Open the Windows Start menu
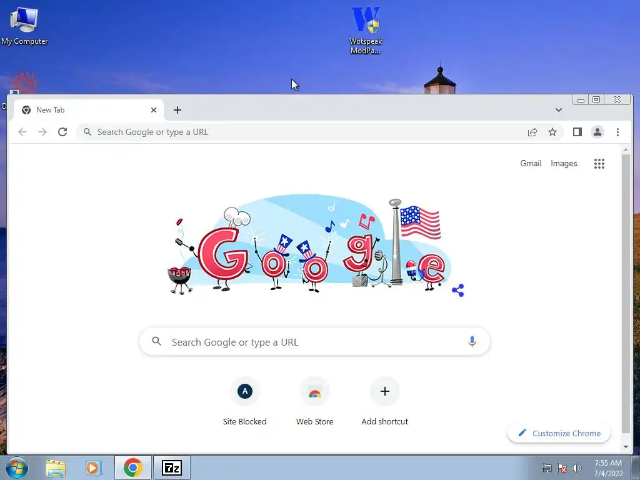The width and height of the screenshot is (640, 480). point(16,467)
